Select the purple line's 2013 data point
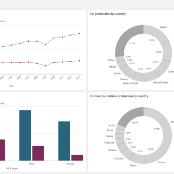 pos(79,61)
